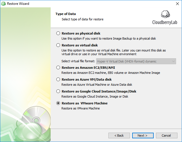Click the Restore as Azure VM/Data disk label
Image resolution: width=182 pixels, height=142 pixels.
[x=87, y=79]
